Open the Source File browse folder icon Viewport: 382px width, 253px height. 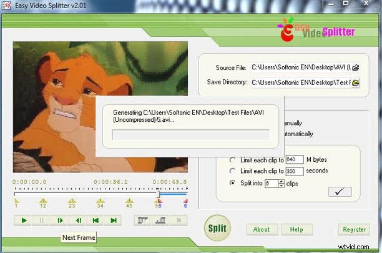click(355, 67)
